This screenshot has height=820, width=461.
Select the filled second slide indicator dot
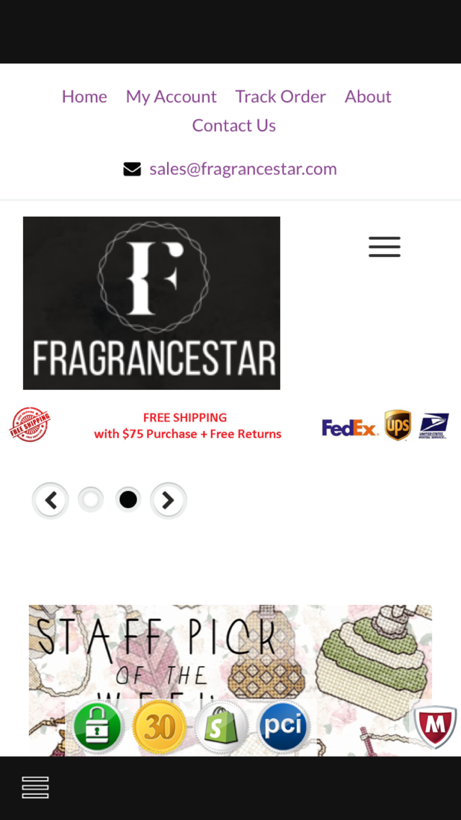128,499
